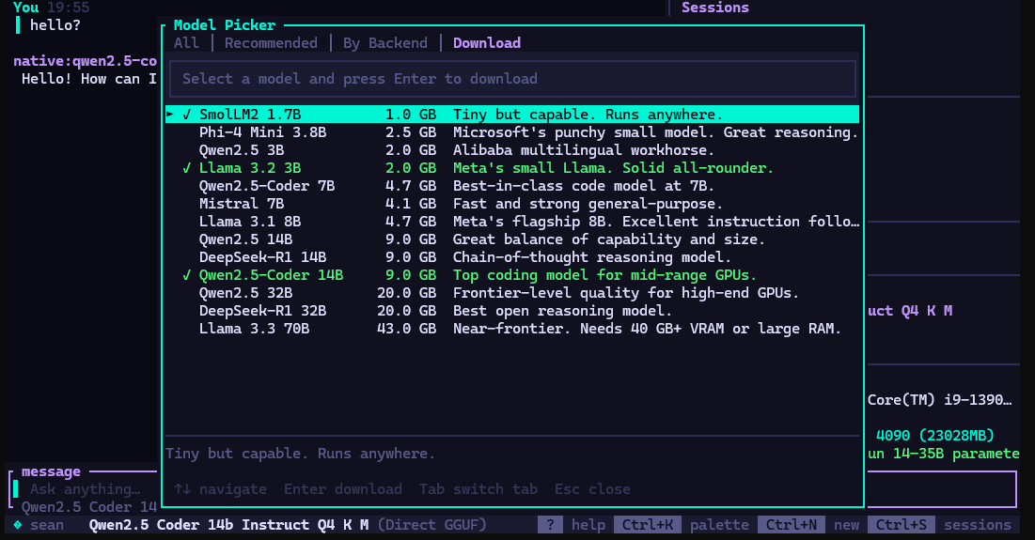
Task: Click the 4.1 GB size value
Action: [x=411, y=203]
